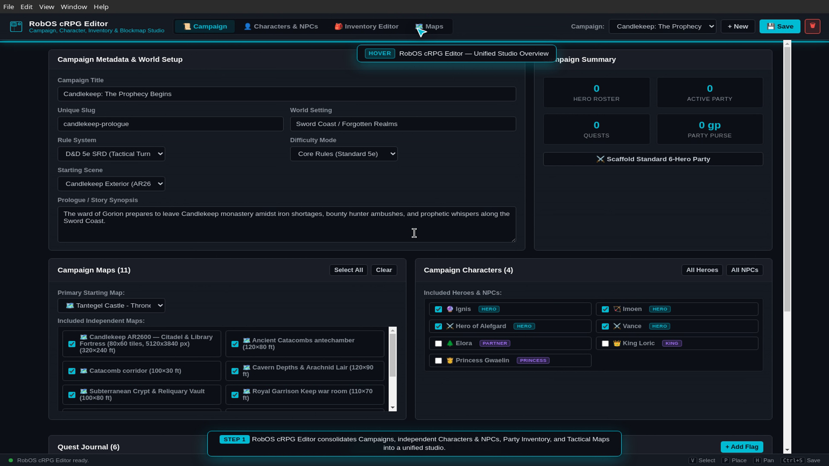
Task: Click the Candlekeep AR2600 map icon
Action: pos(84,337)
